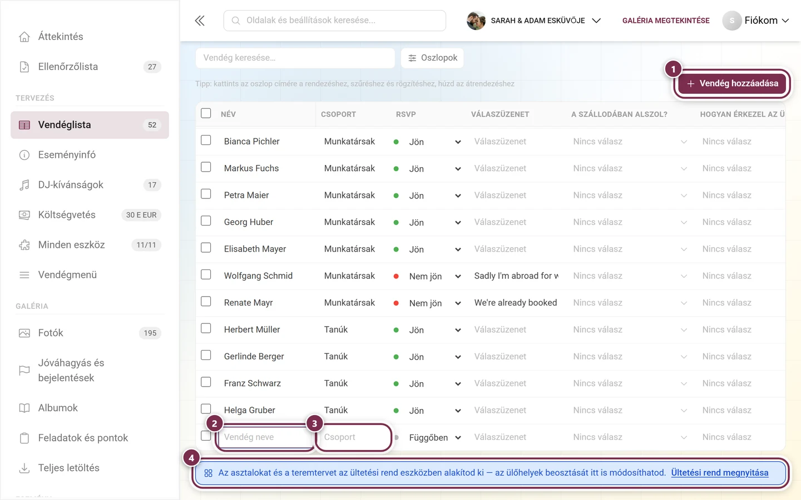Open the Oszlopok columns button

click(432, 58)
